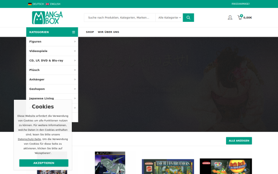Expand the Gashapon category arrow

pos(75,89)
